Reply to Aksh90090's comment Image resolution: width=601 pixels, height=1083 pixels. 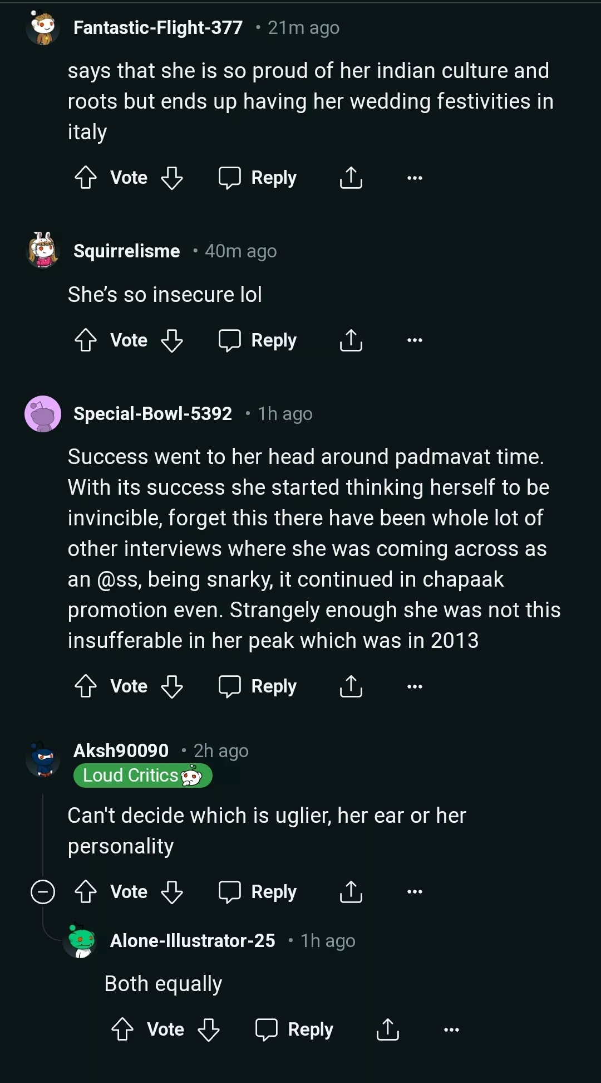(x=258, y=892)
